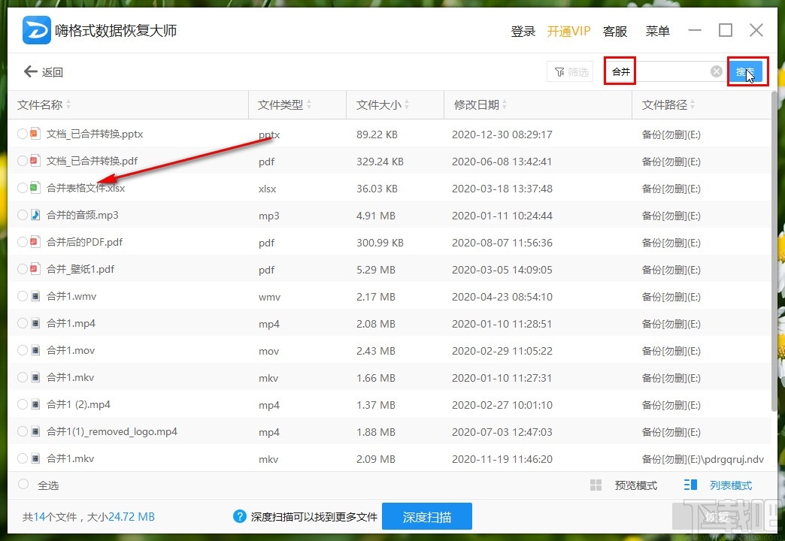Sort files by 文件类型 column
The image size is (785, 541).
(281, 104)
